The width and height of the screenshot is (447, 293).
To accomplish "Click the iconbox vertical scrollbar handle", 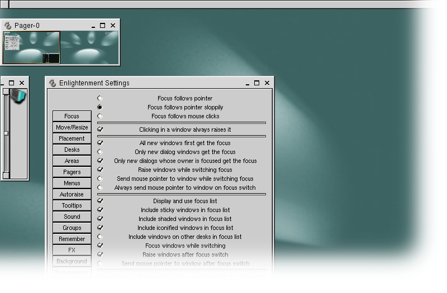I will 6,133.
